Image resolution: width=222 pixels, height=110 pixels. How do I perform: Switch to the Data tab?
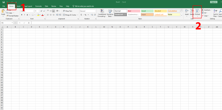(46, 6)
